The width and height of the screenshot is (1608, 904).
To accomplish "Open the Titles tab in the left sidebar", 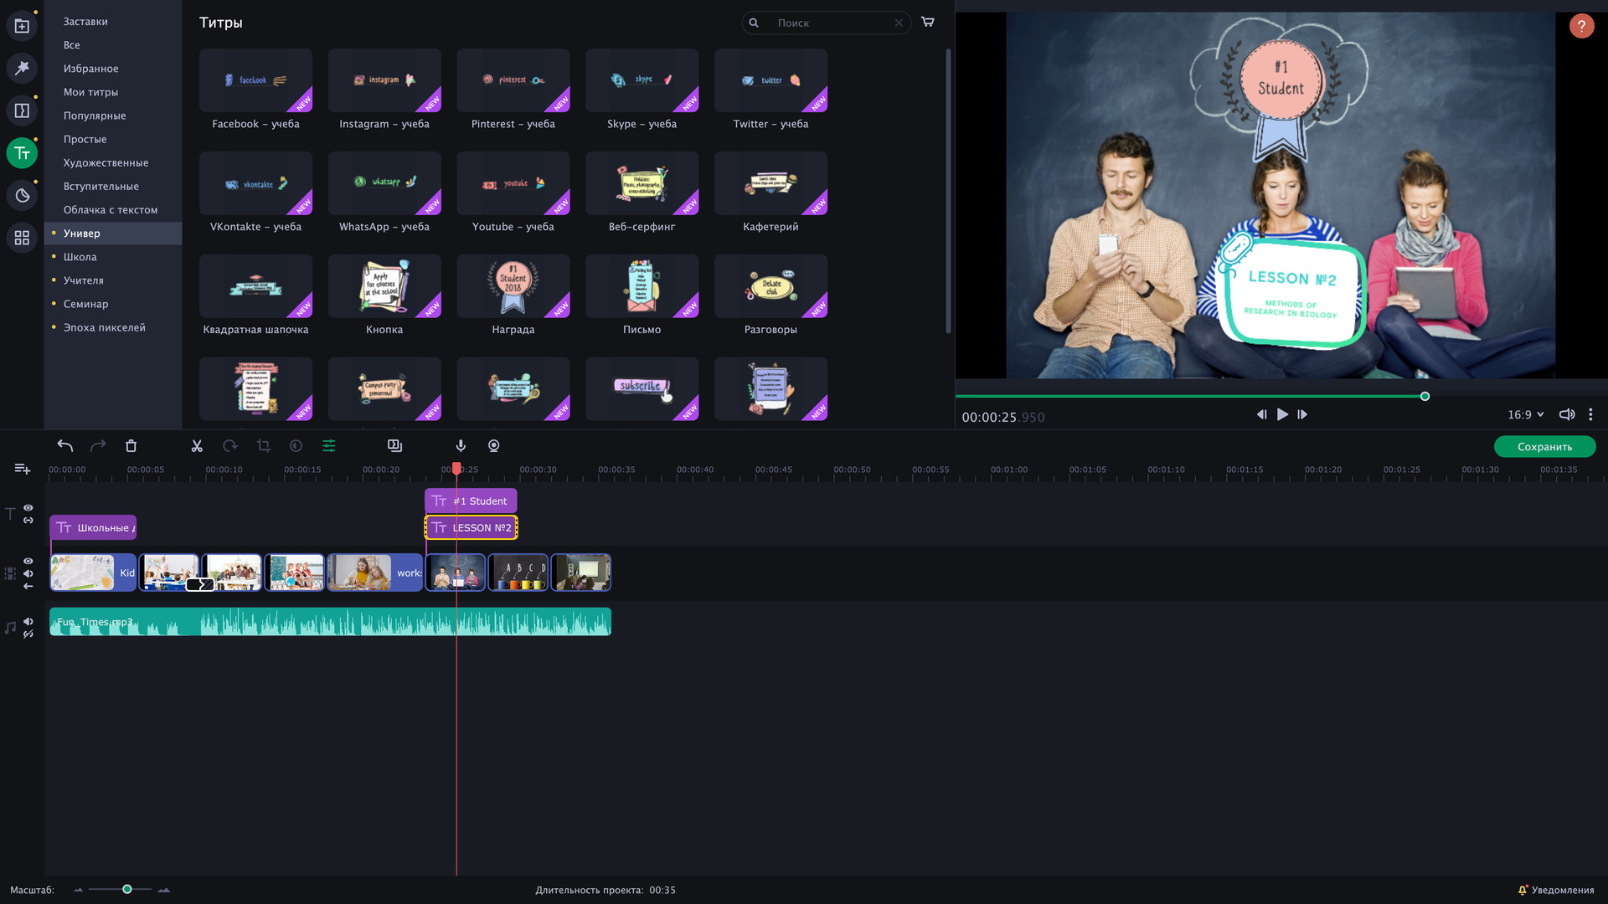I will (22, 153).
